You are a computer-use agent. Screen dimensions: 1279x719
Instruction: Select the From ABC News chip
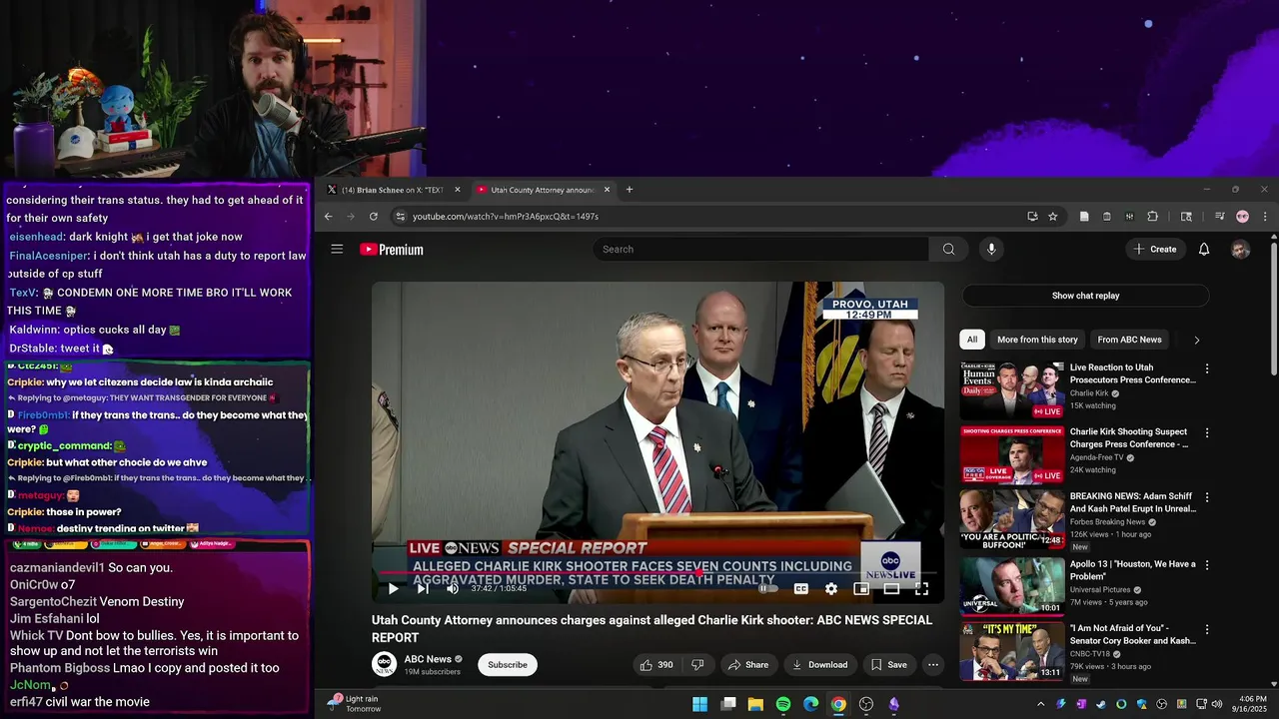point(1129,340)
